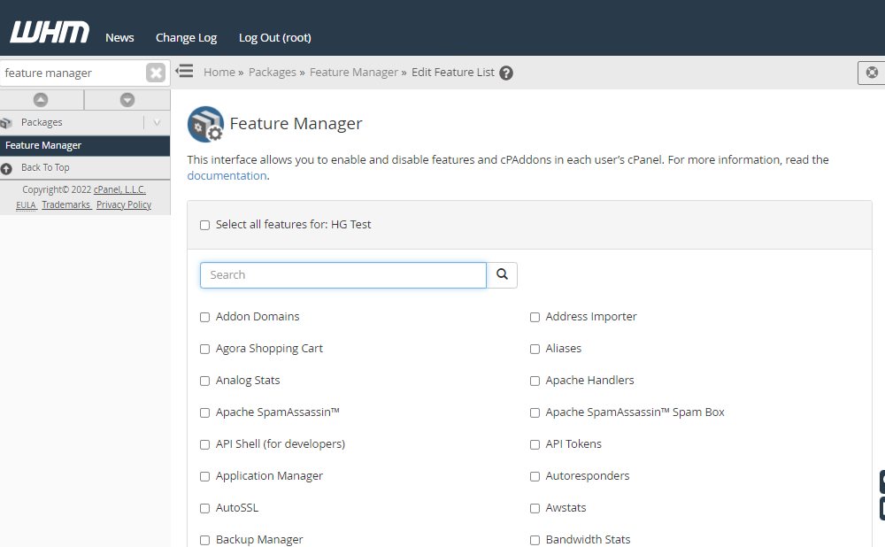
Task: Click the Packages box icon in the sidebar
Action: [x=9, y=122]
